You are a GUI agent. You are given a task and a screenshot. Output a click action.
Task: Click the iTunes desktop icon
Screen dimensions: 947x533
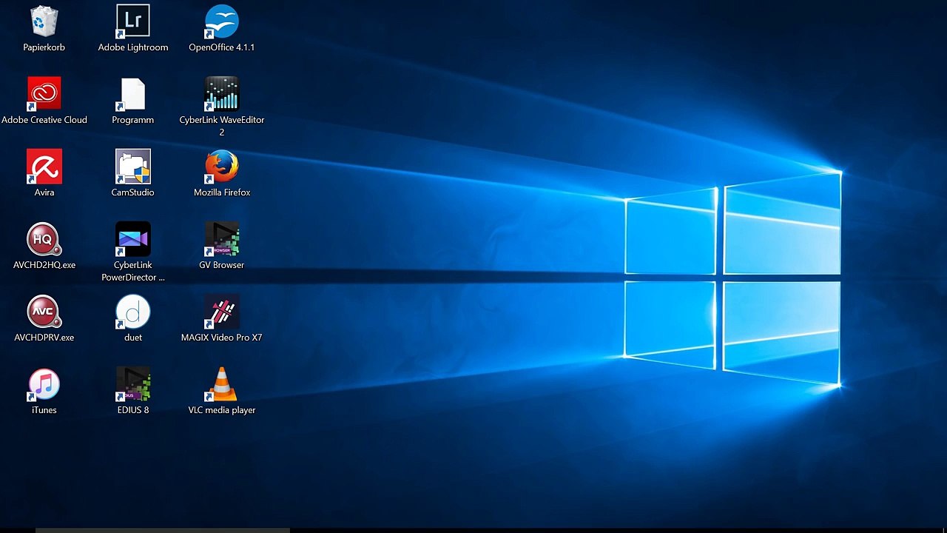(44, 384)
